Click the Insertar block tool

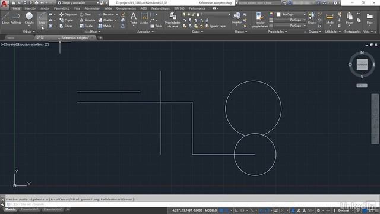(x=237, y=18)
